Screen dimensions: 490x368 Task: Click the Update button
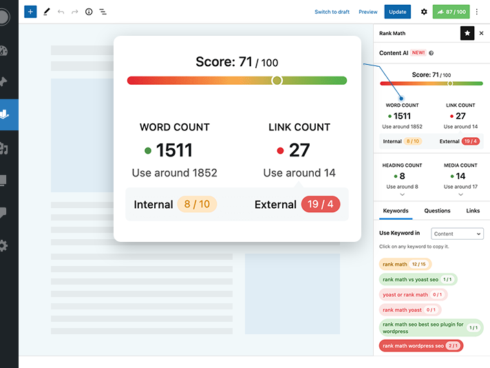click(398, 12)
